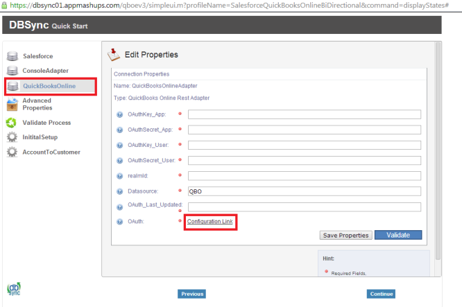This screenshot has height=307, width=462.
Task: Open the OAuth Configuration Link
Action: tap(209, 221)
